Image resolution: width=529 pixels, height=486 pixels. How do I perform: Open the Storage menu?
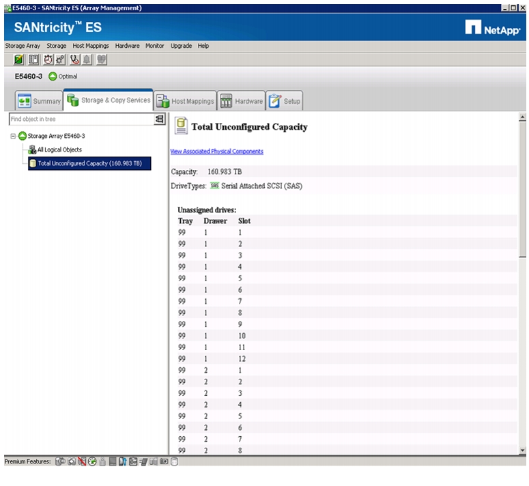click(x=57, y=46)
